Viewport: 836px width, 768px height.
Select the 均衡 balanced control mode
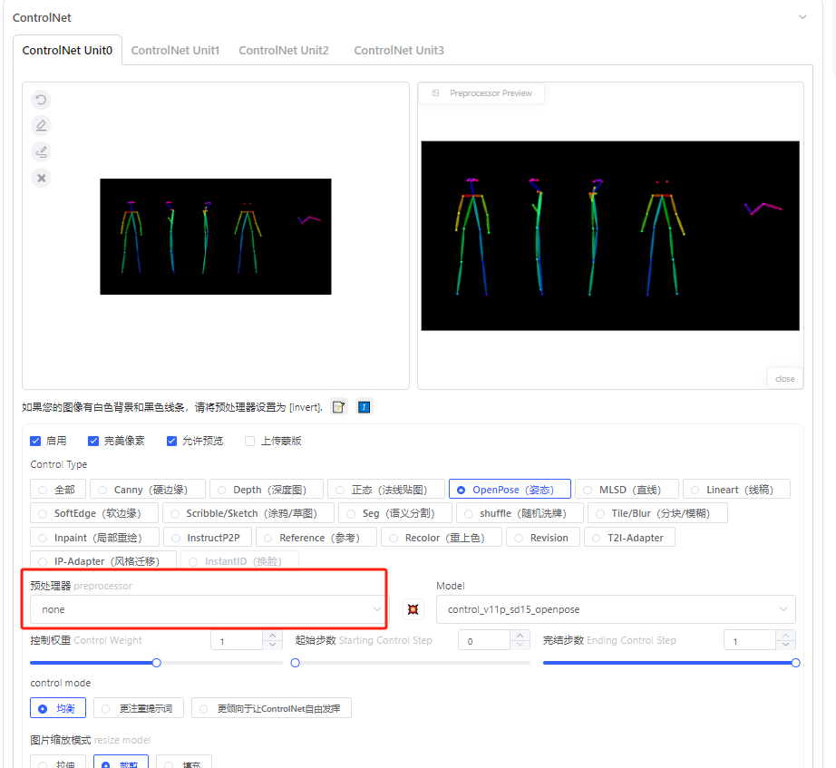tap(58, 708)
